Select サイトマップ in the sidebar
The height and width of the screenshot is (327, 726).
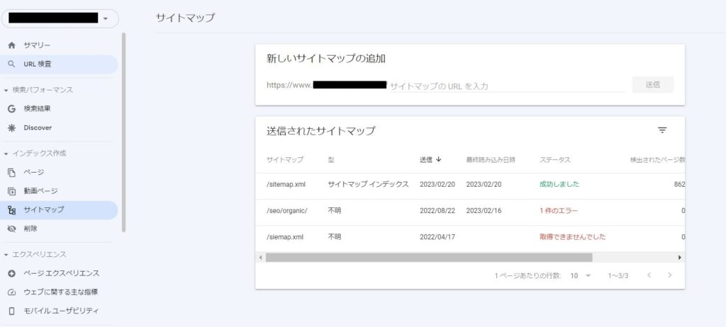click(44, 210)
